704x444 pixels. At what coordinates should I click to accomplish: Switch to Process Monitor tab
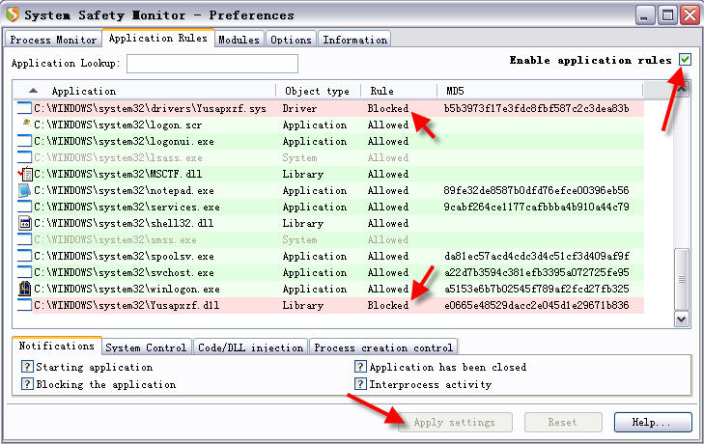[53, 40]
